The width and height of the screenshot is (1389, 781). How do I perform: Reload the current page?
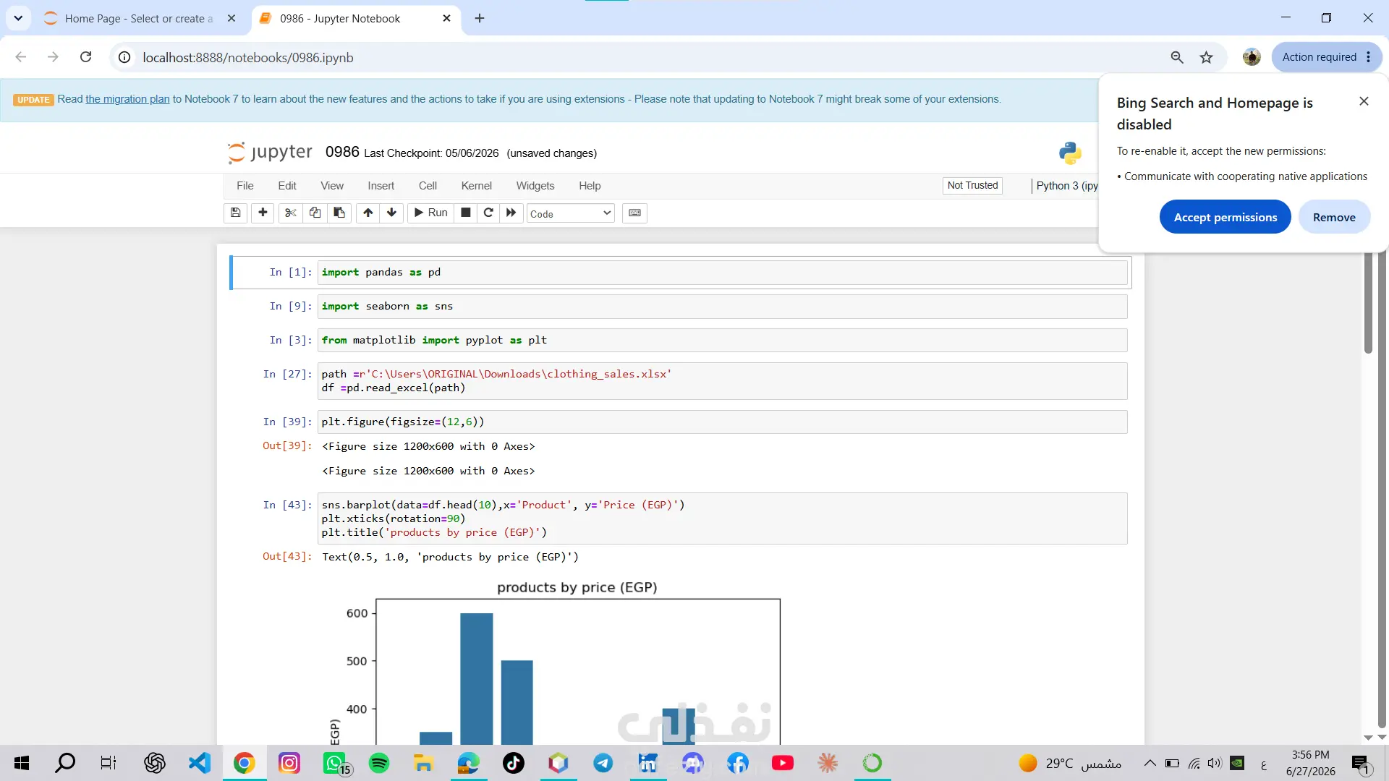coord(85,57)
